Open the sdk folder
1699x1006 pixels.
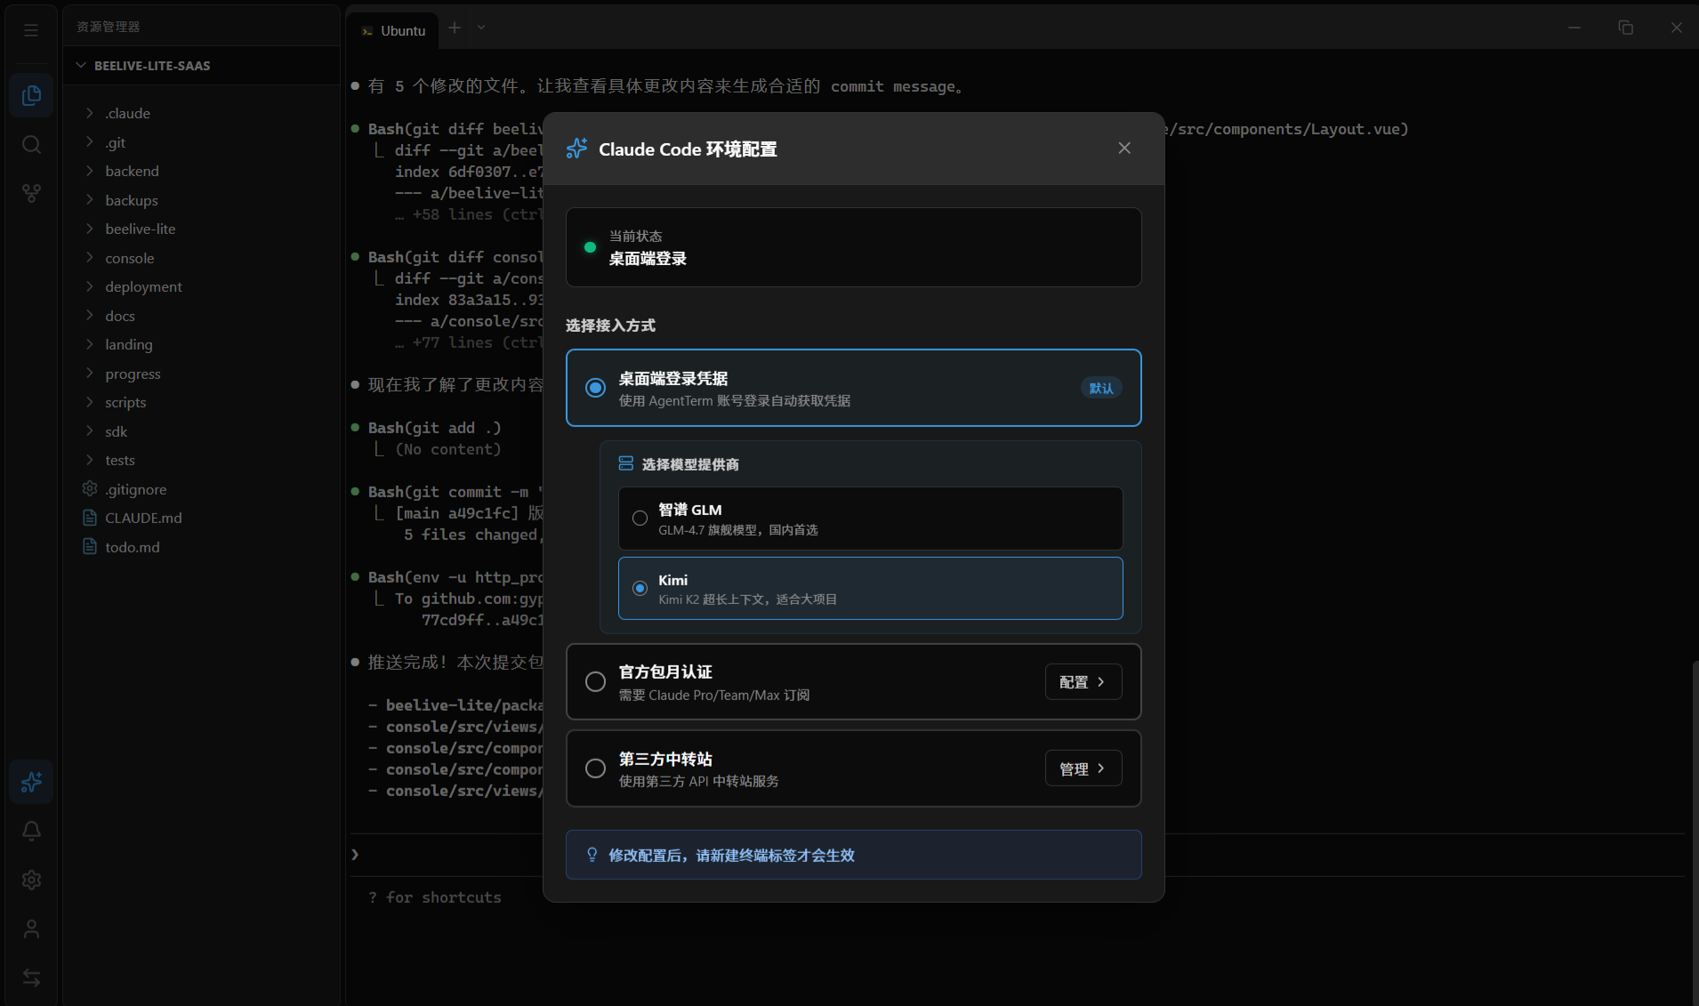202,431
